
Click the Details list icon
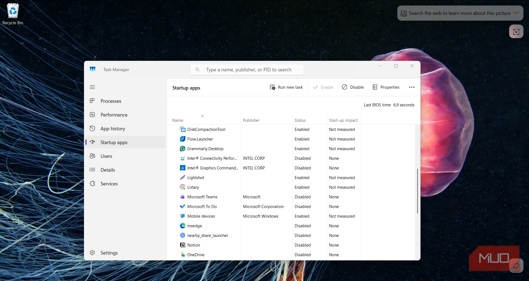pyautogui.click(x=92, y=170)
